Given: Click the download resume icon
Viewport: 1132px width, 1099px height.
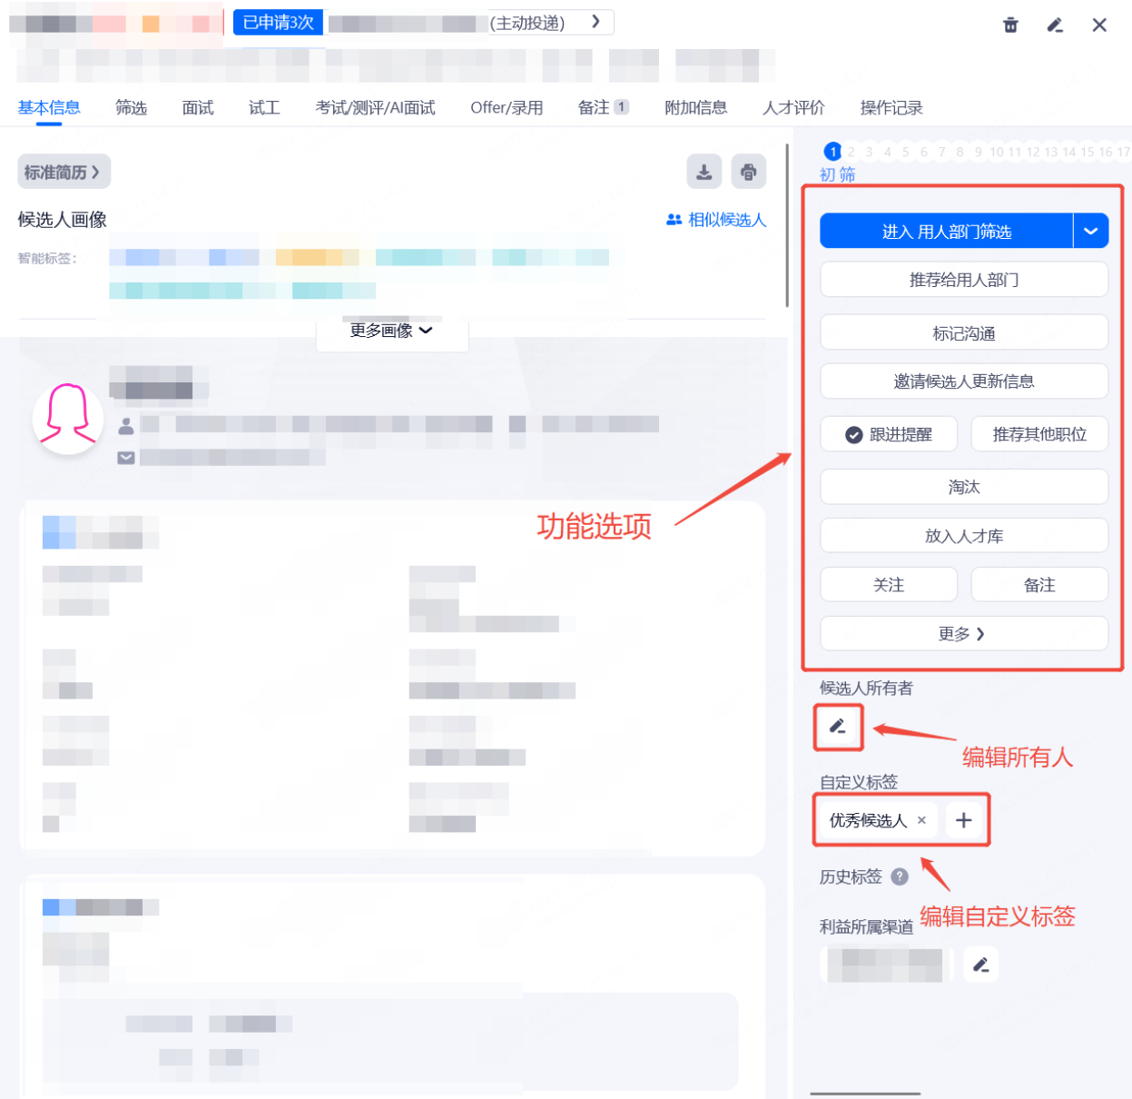Looking at the screenshot, I should point(704,172).
